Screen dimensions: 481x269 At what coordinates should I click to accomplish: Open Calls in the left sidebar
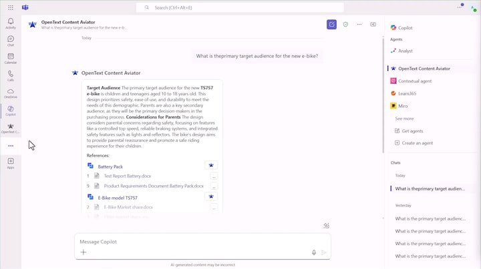11,75
